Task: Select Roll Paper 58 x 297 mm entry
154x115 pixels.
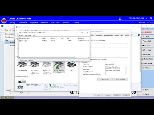Action: point(113,71)
